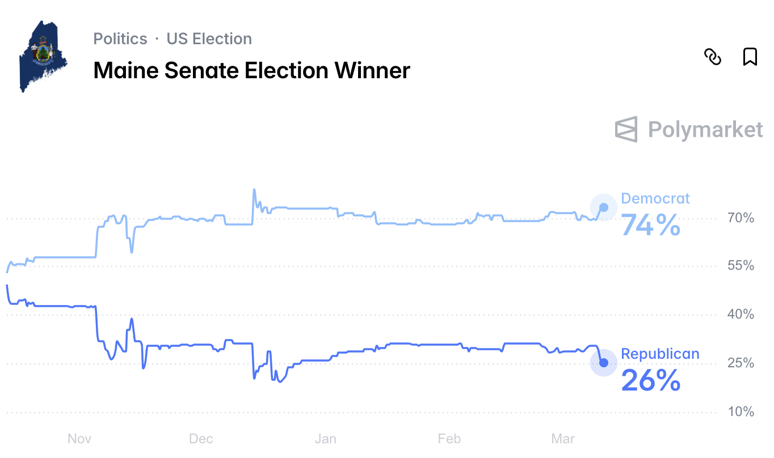
Task: Click the 70% y-axis gridline label
Action: (741, 218)
